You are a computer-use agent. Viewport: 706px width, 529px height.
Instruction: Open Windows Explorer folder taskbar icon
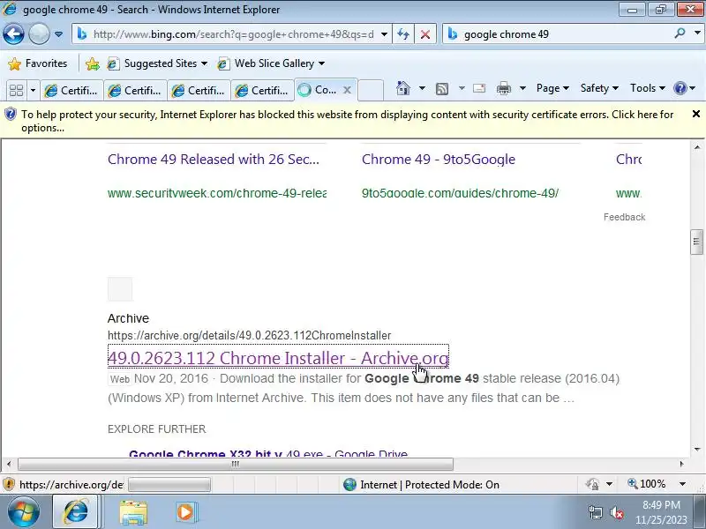click(133, 512)
